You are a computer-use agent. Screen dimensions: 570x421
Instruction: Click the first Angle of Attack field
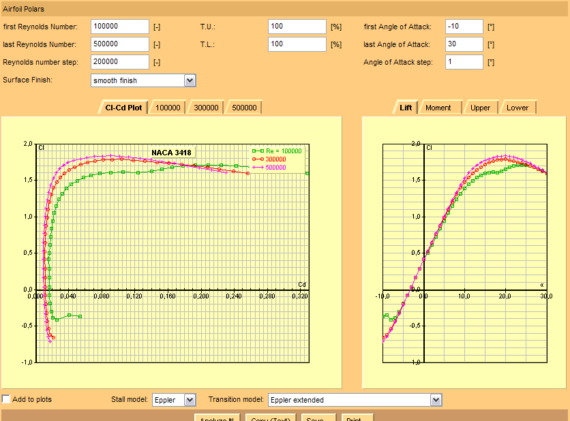pos(463,27)
